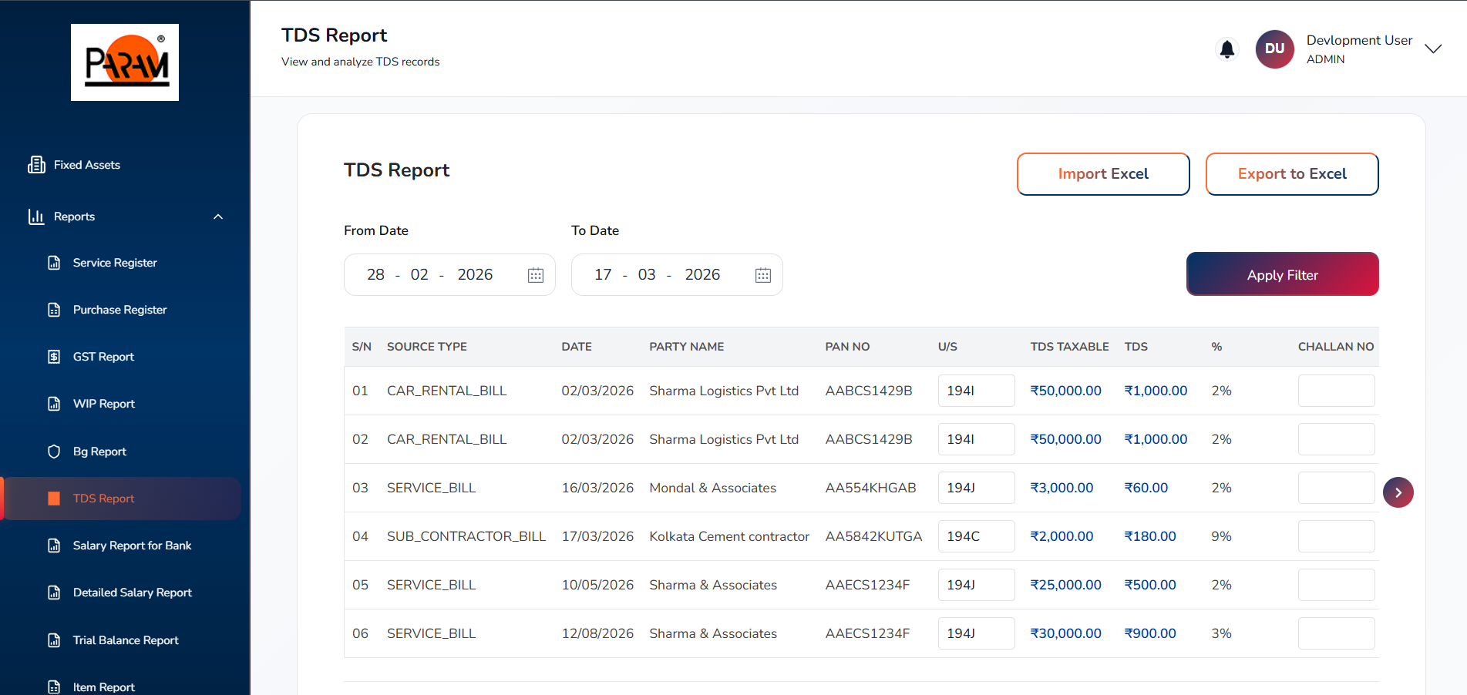
Task: Open Trial Balance Report page
Action: 126,640
